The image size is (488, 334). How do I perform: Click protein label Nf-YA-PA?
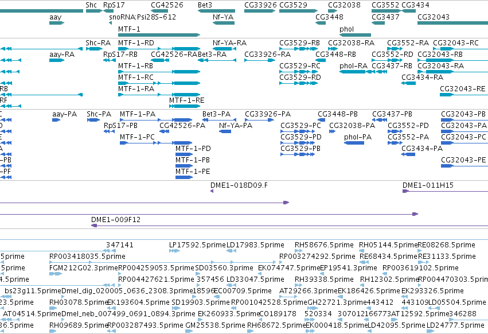click(236, 126)
